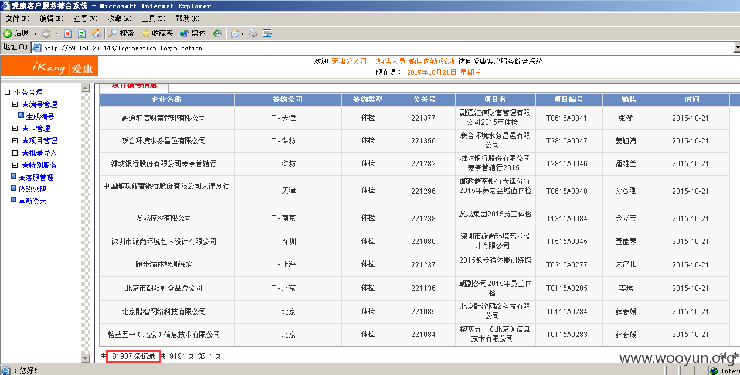Select the 融通汇信财富管理有限公司 company cell
This screenshot has width=740, height=375.
(x=167, y=118)
